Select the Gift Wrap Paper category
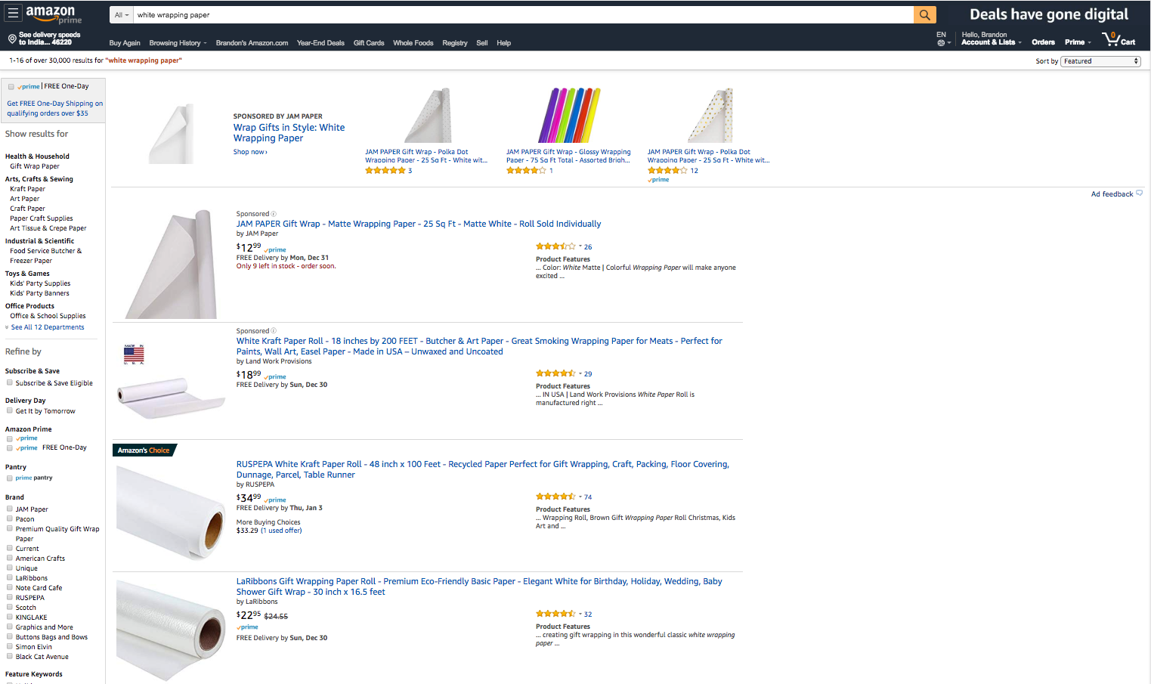Viewport: 1151px width, 684px height. (35, 166)
